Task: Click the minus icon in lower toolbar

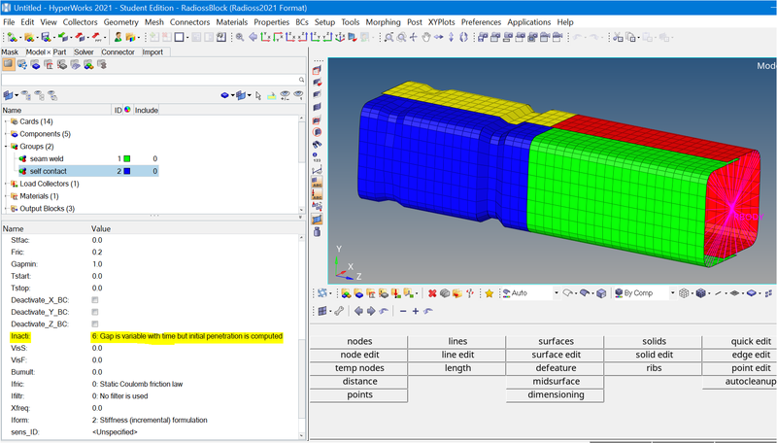Action: [x=403, y=311]
